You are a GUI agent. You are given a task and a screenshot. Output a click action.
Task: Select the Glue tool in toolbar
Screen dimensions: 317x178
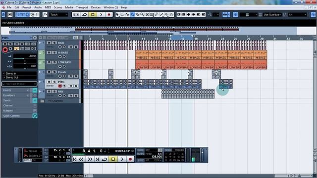132,14
